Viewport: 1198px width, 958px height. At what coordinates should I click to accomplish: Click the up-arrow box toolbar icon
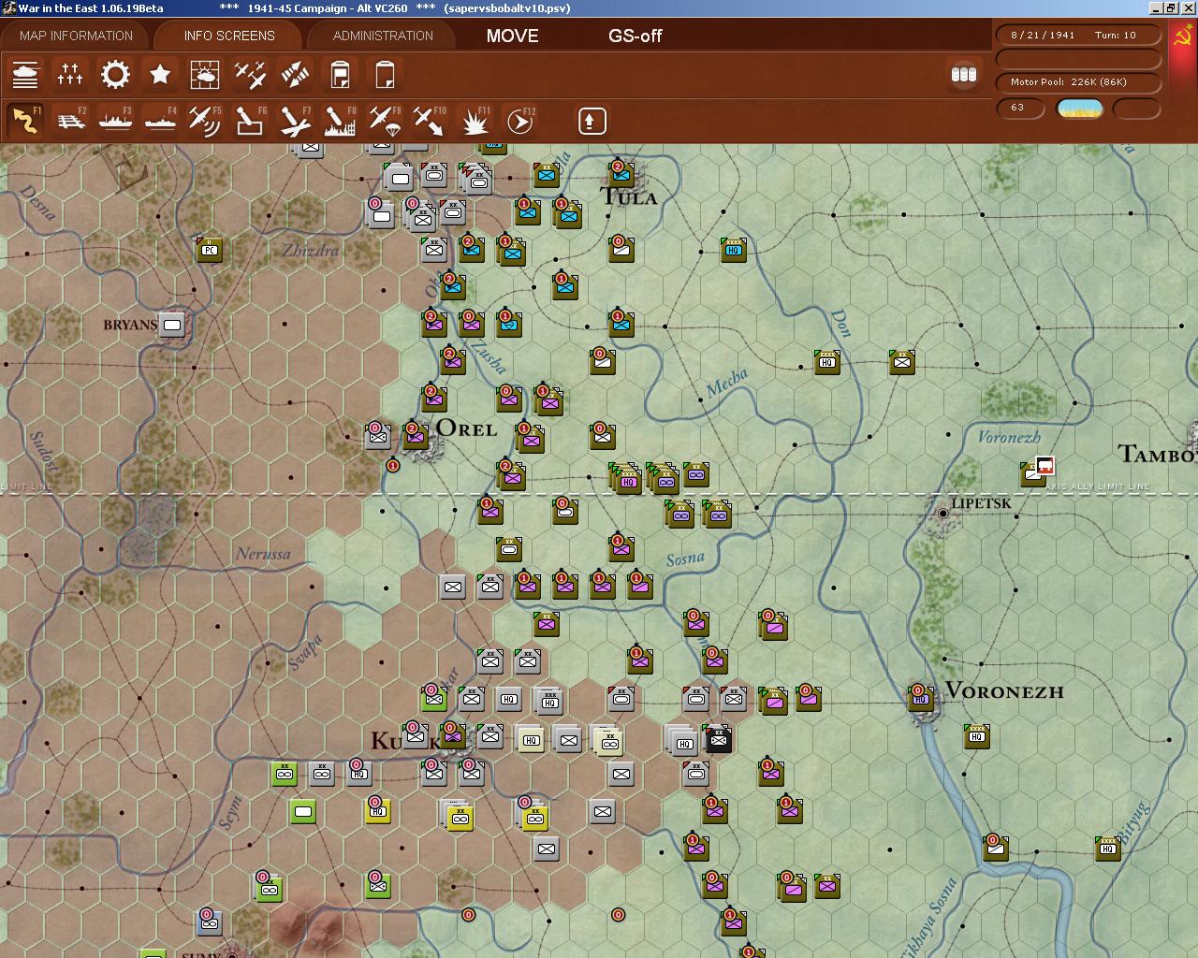coord(592,121)
